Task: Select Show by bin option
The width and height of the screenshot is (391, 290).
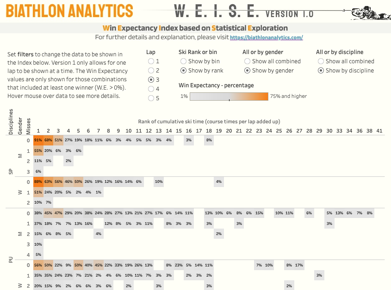Action: (x=184, y=61)
